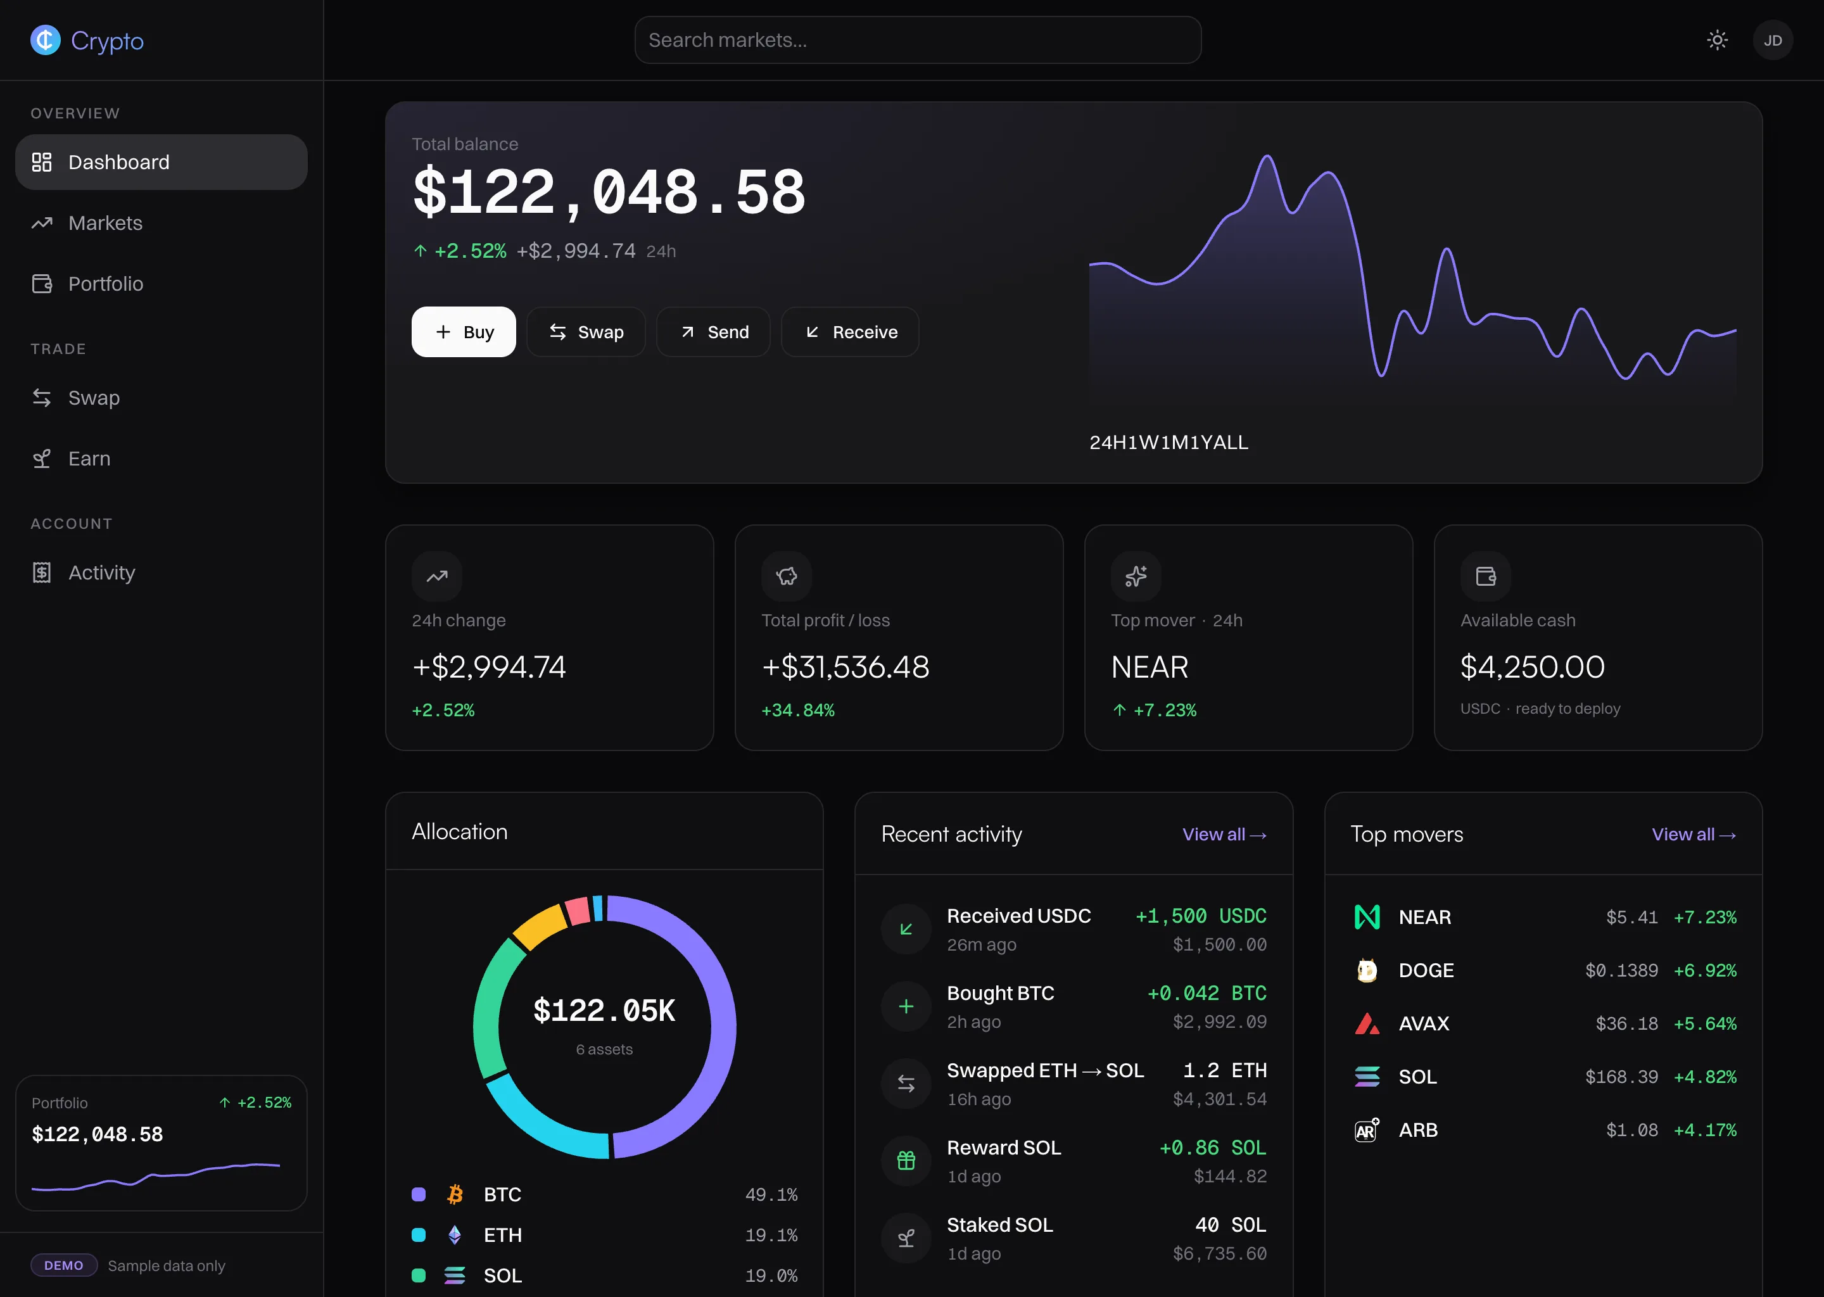The width and height of the screenshot is (1824, 1297).
Task: Click the DOGE coin logo in Top movers
Action: tap(1366, 970)
